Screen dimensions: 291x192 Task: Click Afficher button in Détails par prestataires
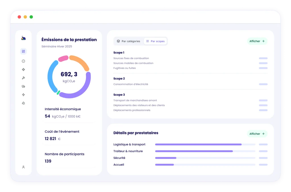pyautogui.click(x=257, y=134)
